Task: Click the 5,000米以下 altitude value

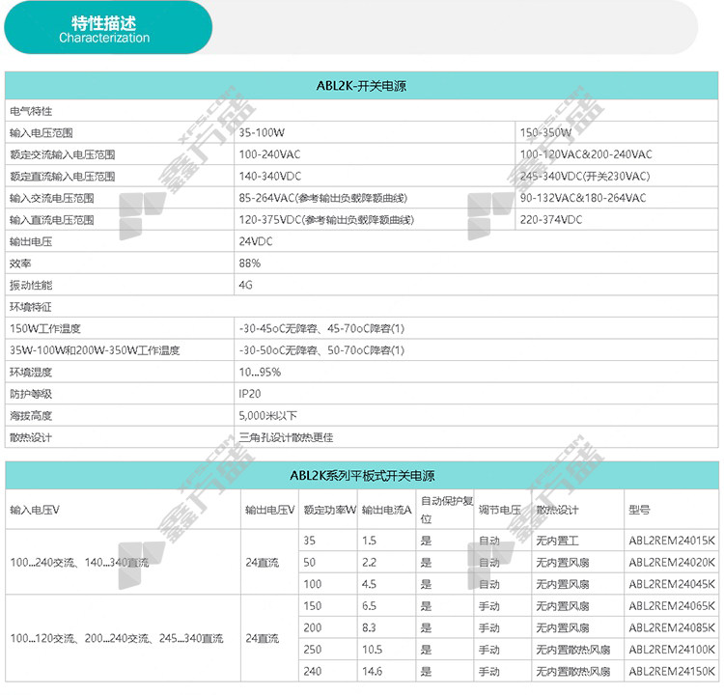Action: [267, 415]
